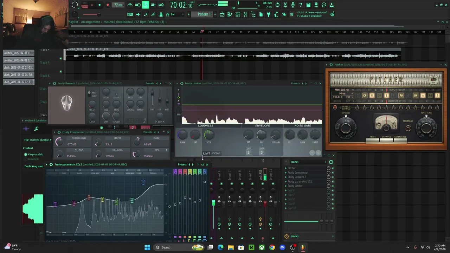Click the taskbar Search box
450x253 pixels.
pyautogui.click(x=179, y=247)
